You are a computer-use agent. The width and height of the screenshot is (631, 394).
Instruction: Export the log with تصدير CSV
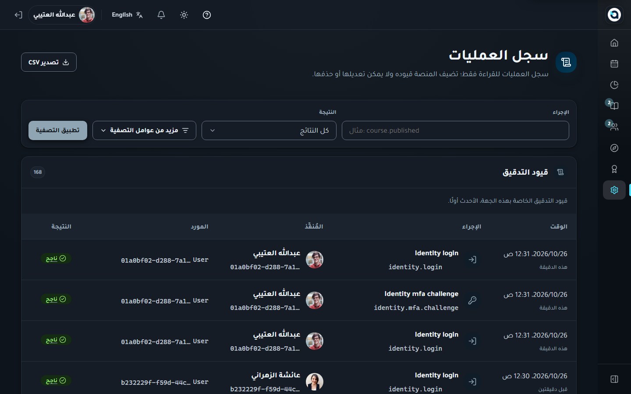(49, 62)
